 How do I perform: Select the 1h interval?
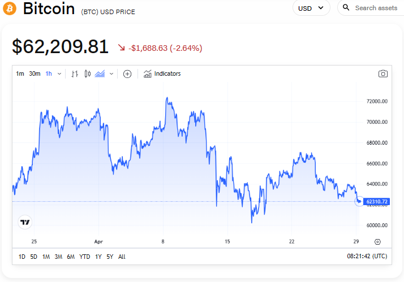[x=49, y=73]
